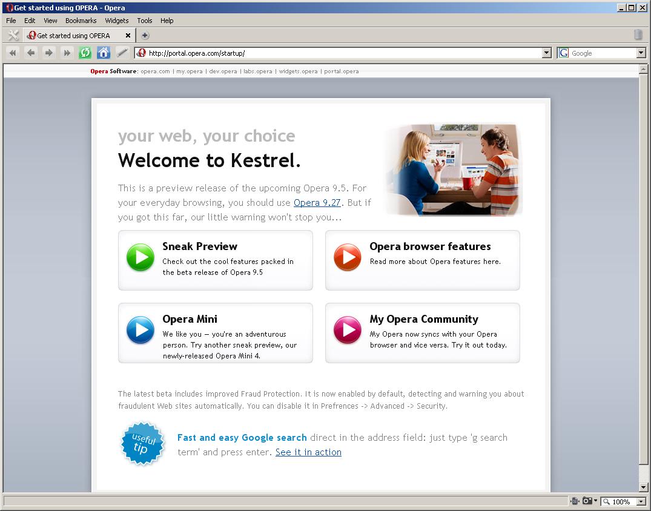Image resolution: width=651 pixels, height=511 pixels.
Task: Click the pink My Opera Community play icon
Action: pos(348,330)
